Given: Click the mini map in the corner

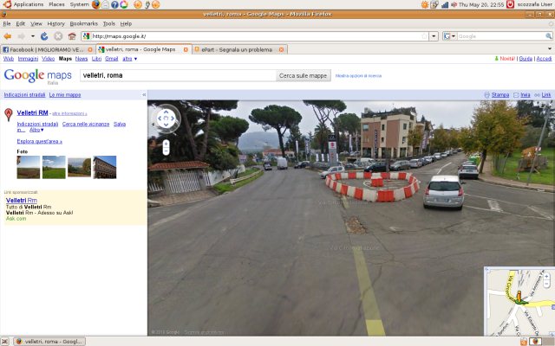Looking at the screenshot, I should (519, 301).
